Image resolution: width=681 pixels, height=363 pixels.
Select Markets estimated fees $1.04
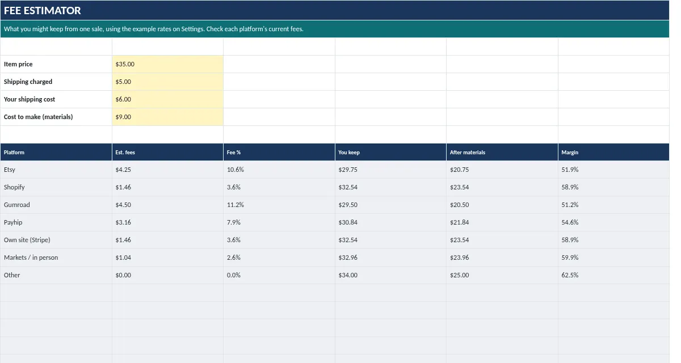tap(167, 258)
